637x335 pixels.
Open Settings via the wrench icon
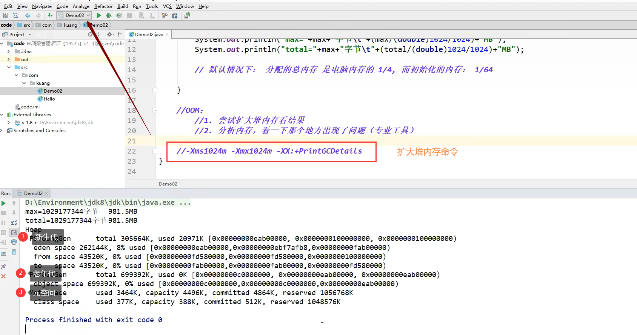coord(165,15)
